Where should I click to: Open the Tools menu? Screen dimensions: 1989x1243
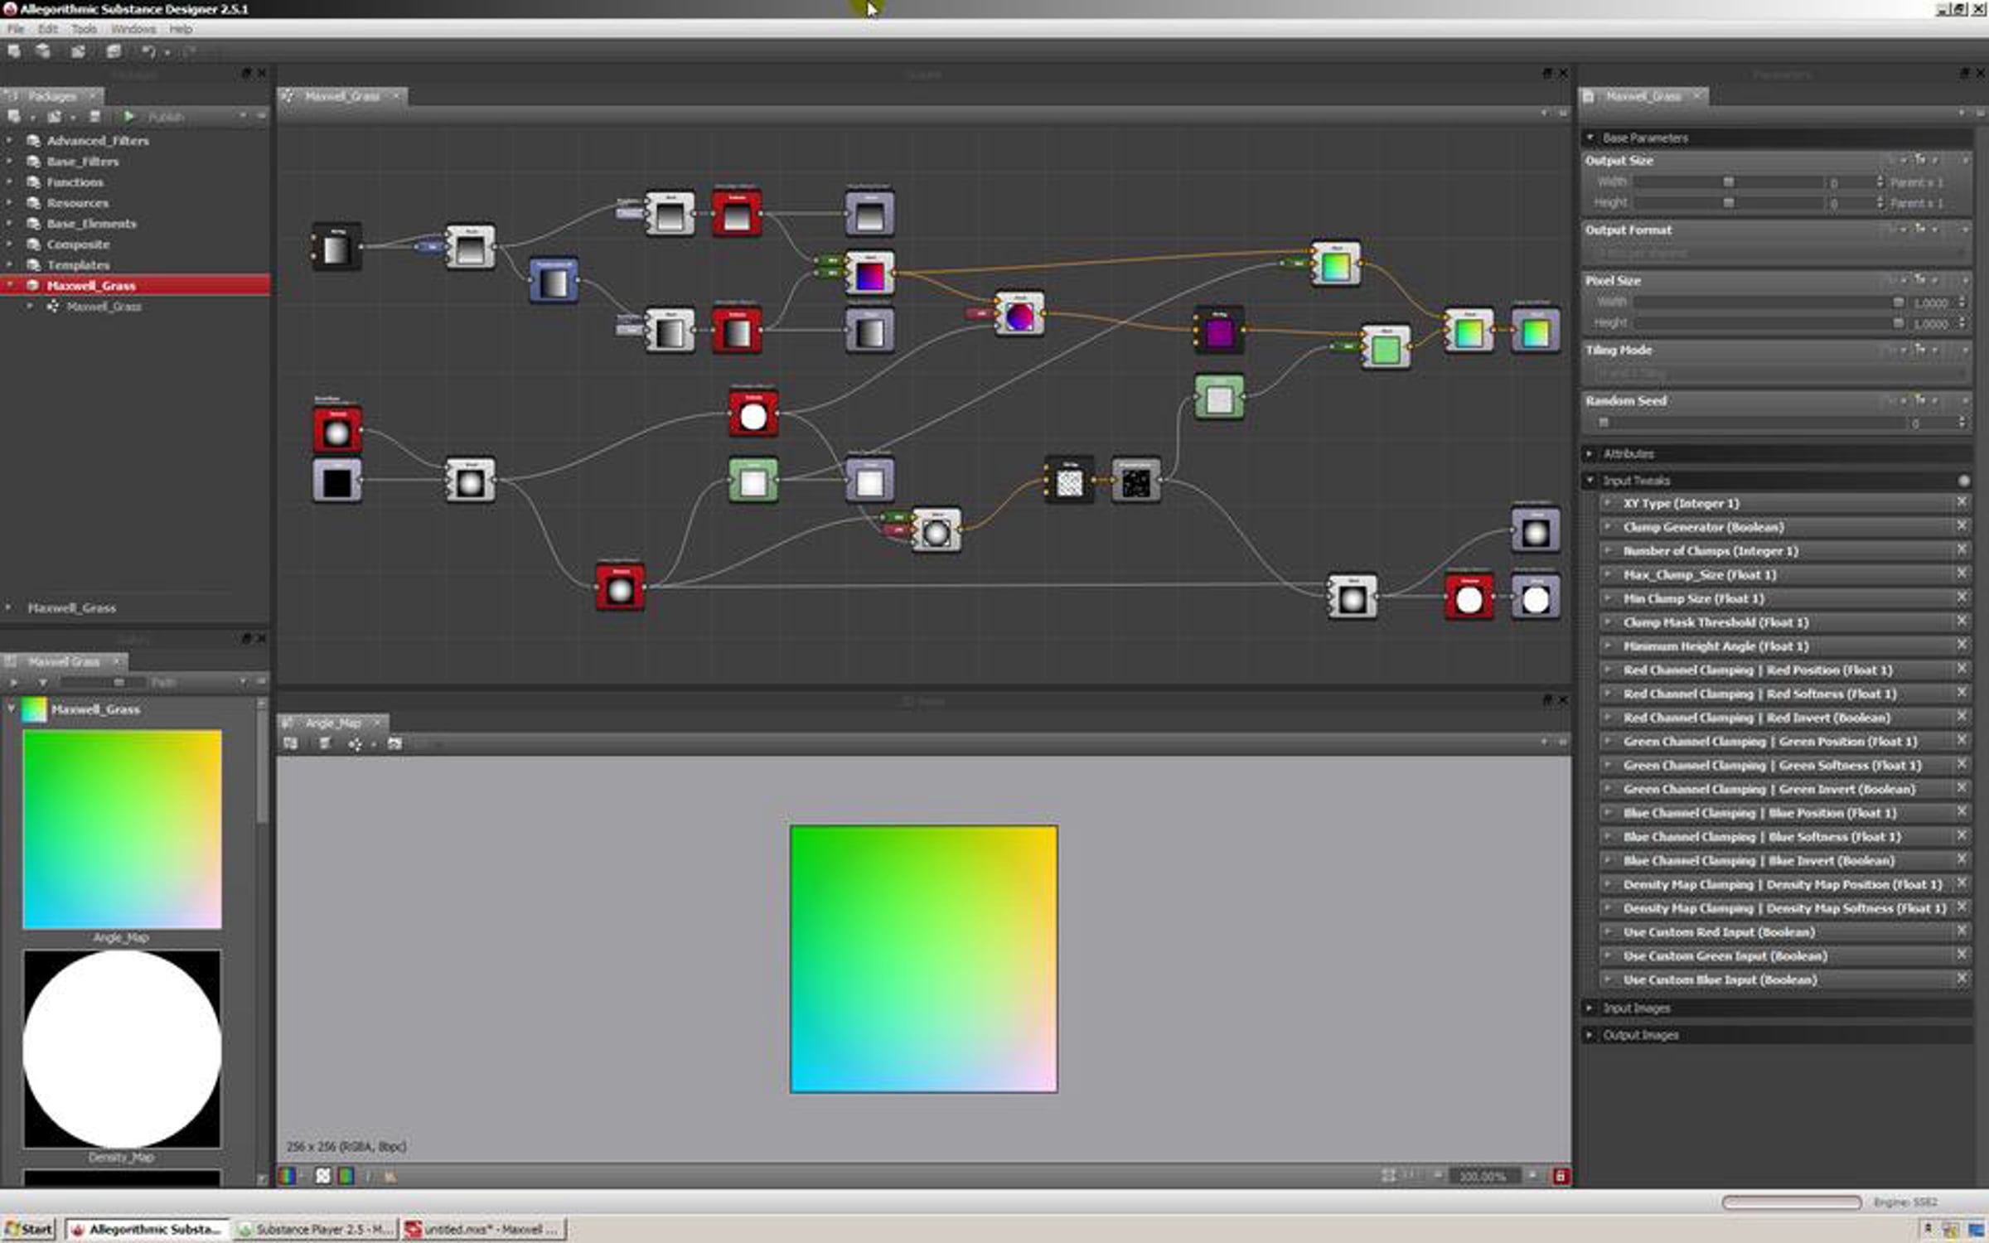pyautogui.click(x=84, y=29)
